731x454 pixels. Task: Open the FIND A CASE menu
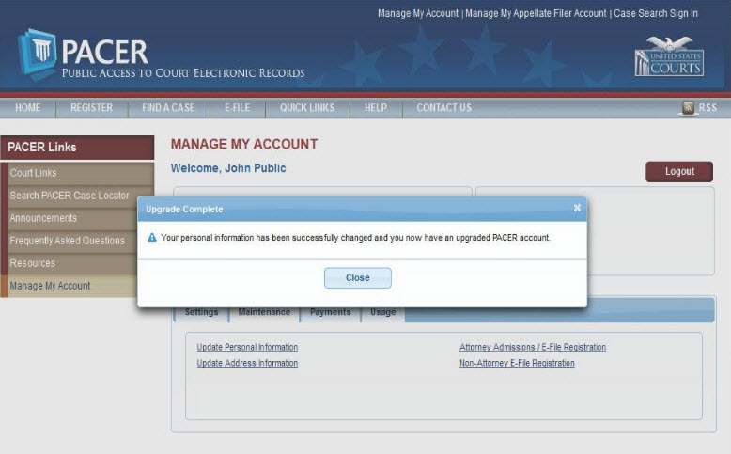coord(168,108)
